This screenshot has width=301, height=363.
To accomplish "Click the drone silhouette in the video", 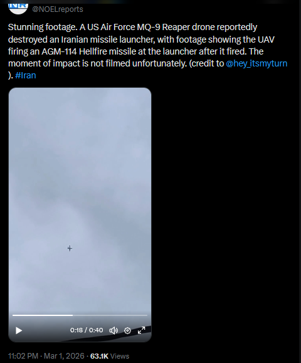I will (70, 248).
